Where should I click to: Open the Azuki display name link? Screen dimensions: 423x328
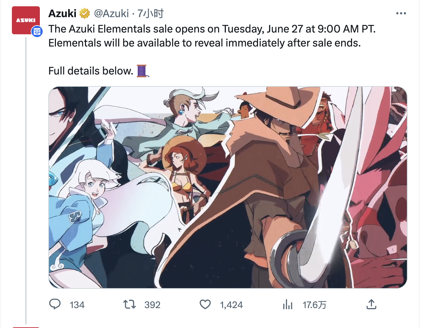coord(62,14)
